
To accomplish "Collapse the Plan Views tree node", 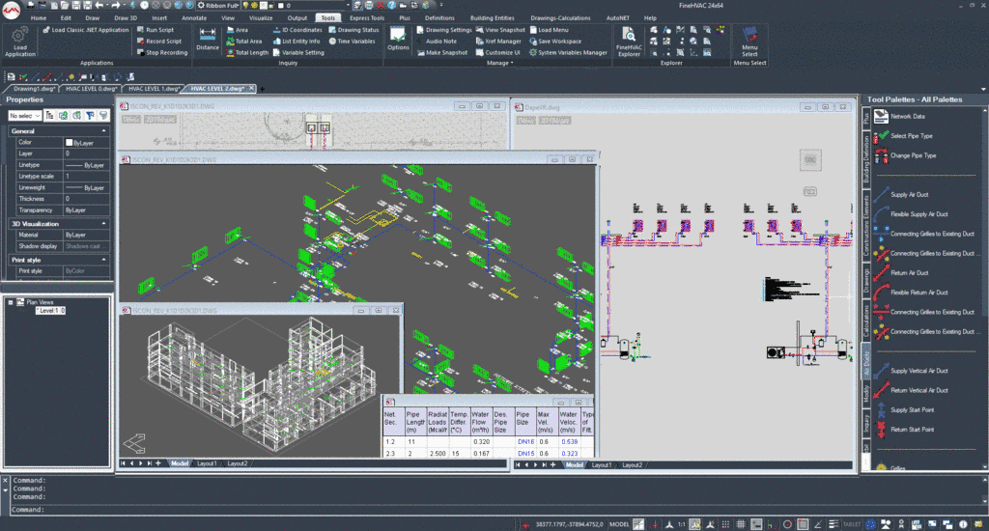I will [11, 302].
